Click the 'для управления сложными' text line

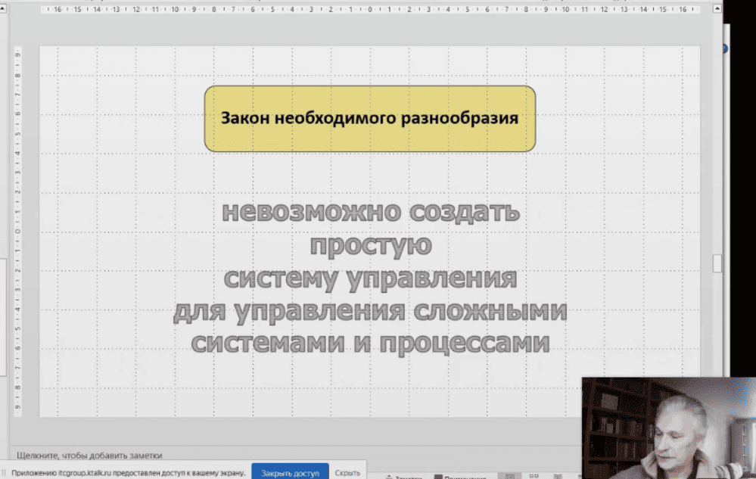[371, 310]
